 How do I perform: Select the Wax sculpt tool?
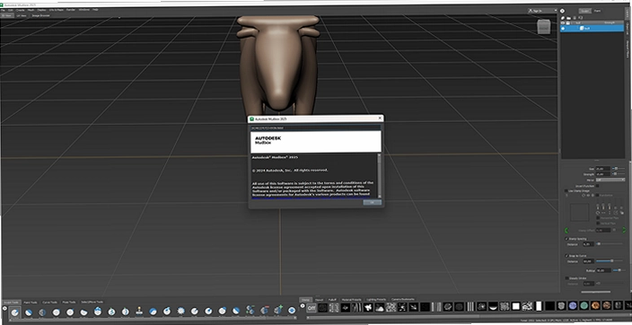point(154,311)
